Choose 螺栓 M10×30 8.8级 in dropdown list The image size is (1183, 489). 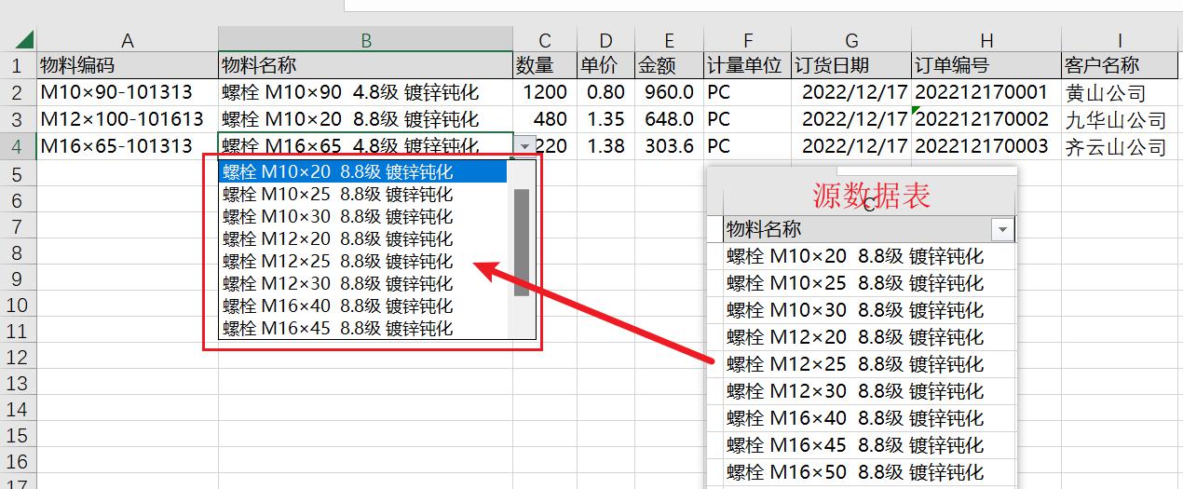(x=364, y=216)
